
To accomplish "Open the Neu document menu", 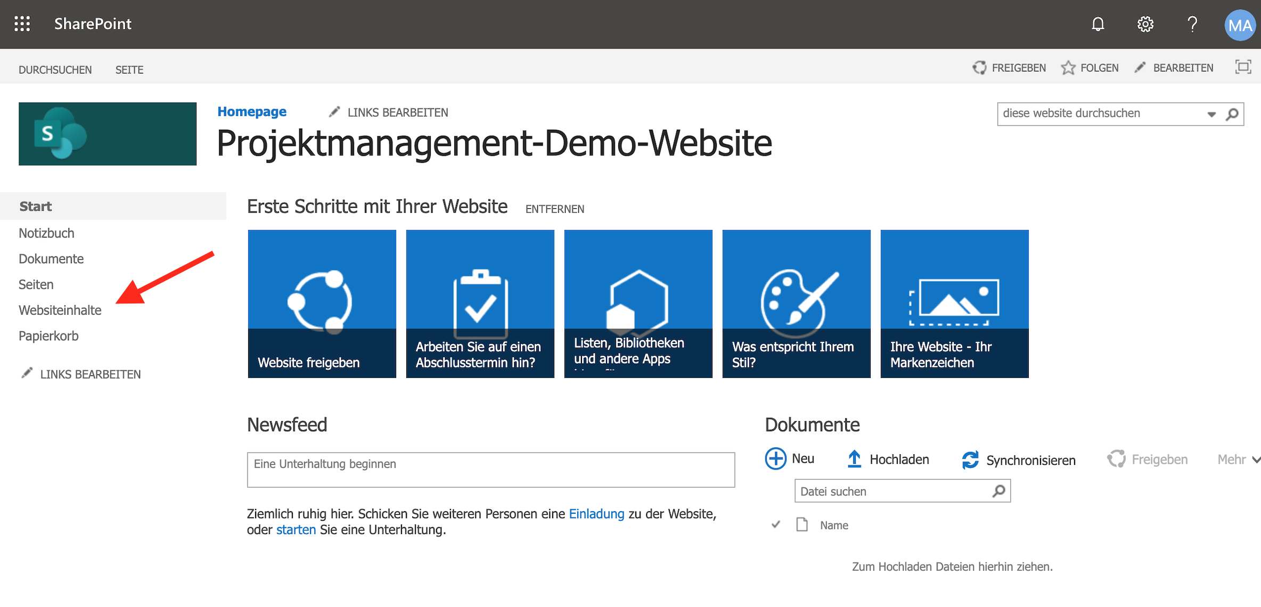I will (x=789, y=458).
